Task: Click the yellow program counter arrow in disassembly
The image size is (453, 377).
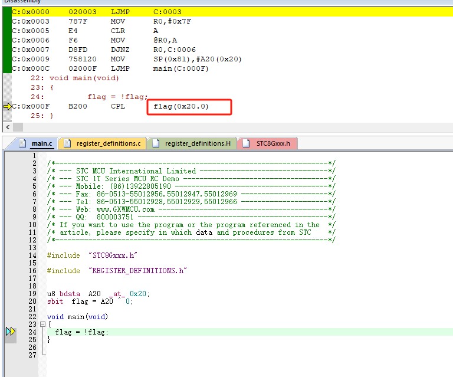Action: tap(7, 106)
